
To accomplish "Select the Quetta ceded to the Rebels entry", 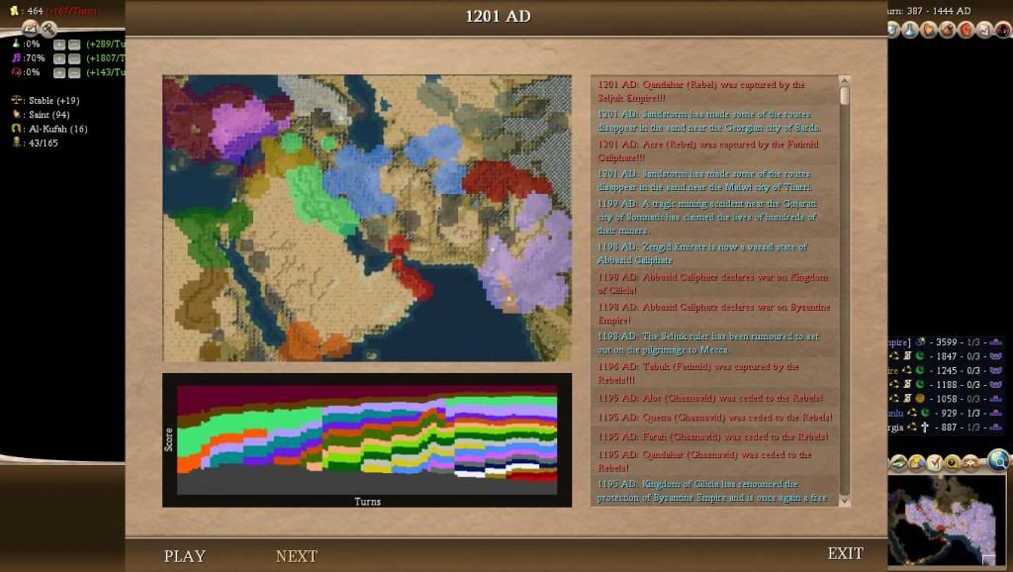I will pos(714,418).
